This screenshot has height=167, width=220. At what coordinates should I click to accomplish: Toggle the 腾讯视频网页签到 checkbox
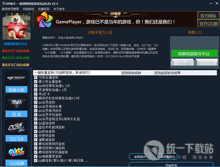click(36, 144)
